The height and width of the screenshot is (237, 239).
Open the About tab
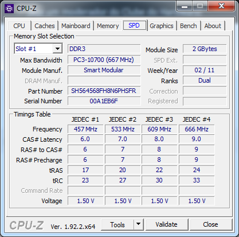(x=213, y=26)
